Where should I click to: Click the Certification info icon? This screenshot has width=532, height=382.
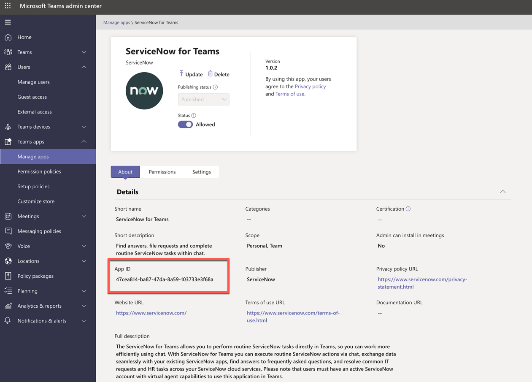tap(408, 209)
